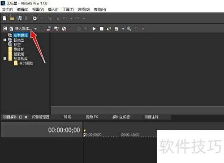
Task: Stop preview with the stop button
Action: click(102, 29)
